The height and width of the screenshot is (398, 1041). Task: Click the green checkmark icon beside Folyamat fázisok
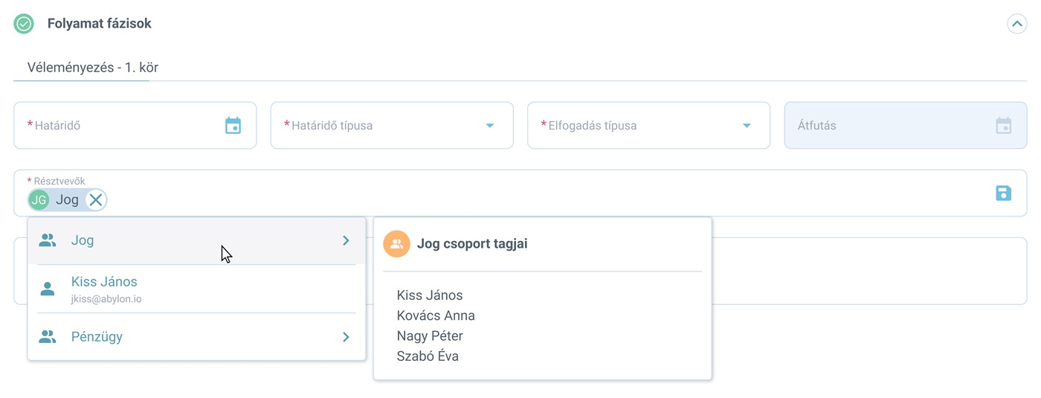24,24
